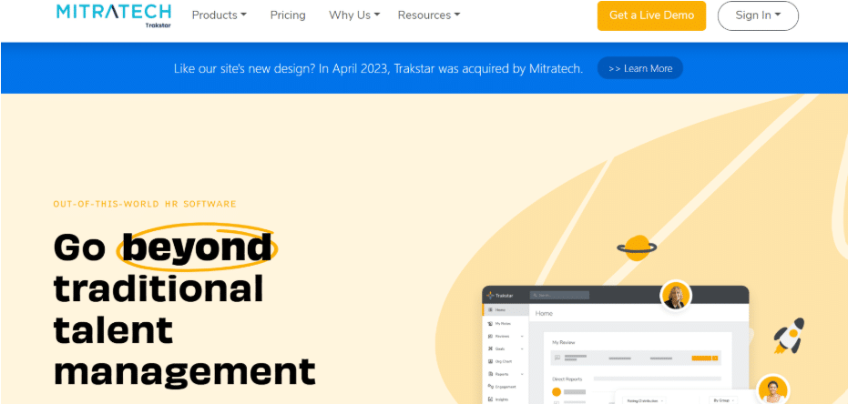This screenshot has height=404, width=848.
Task: Open the Resources dropdown
Action: pos(429,15)
